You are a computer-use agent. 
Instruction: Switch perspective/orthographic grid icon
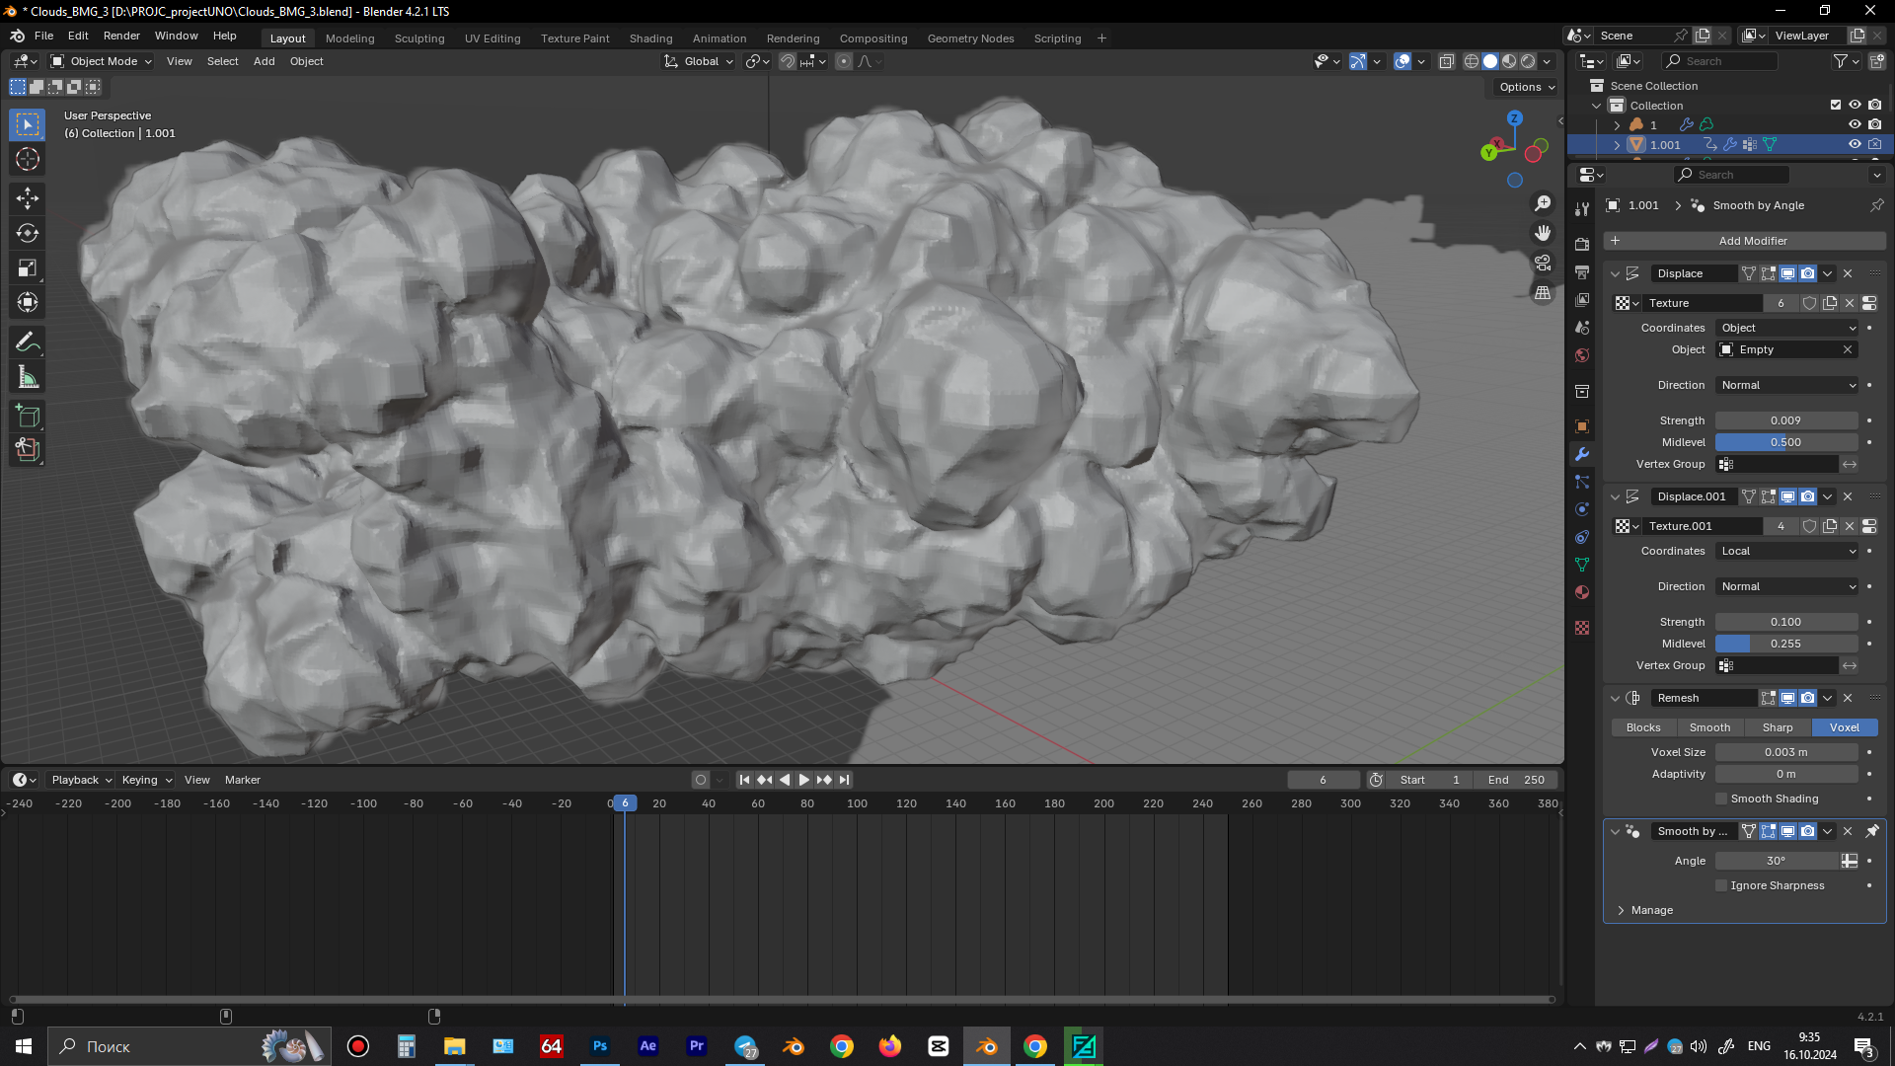click(x=1543, y=293)
